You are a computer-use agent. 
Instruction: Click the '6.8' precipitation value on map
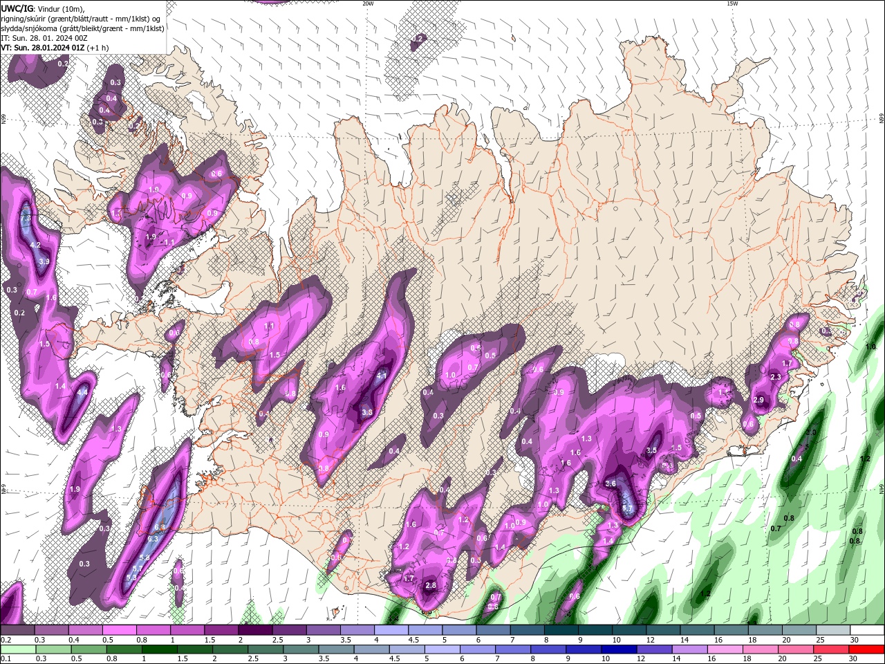(x=160, y=528)
